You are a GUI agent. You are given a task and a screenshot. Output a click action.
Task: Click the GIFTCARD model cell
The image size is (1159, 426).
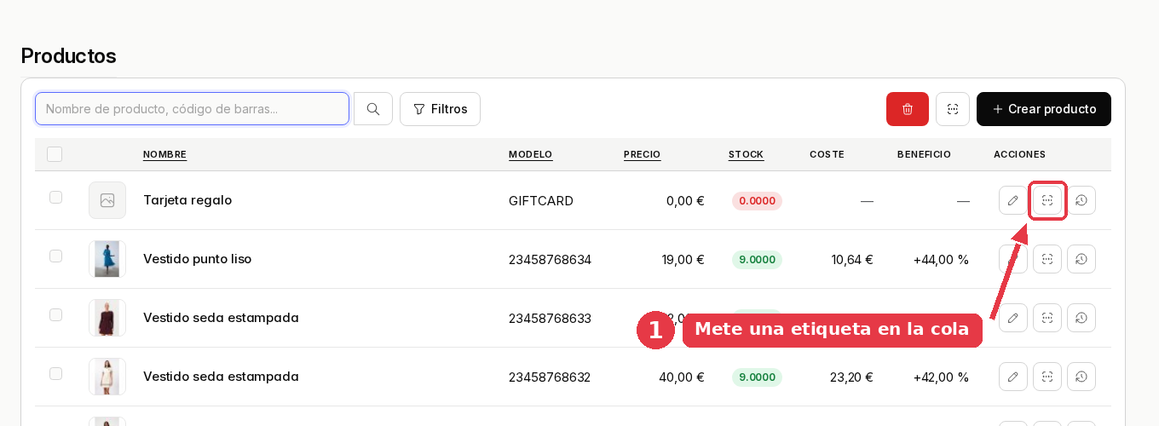point(541,201)
